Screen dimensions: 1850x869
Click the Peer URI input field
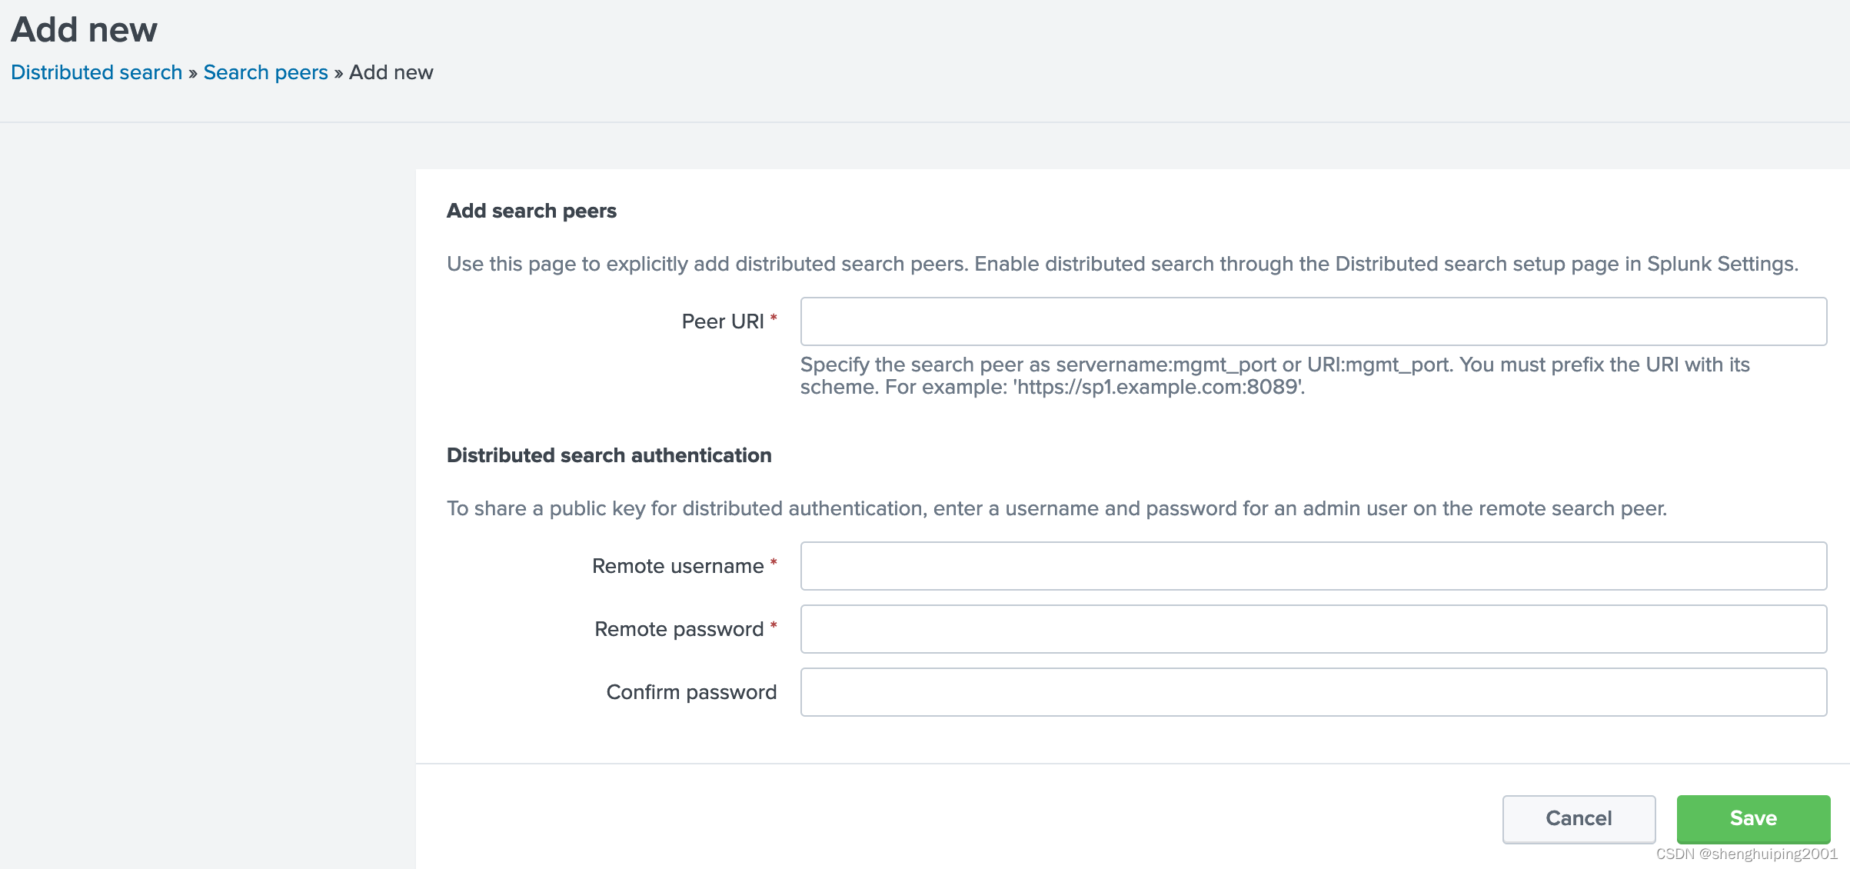[x=1311, y=321]
